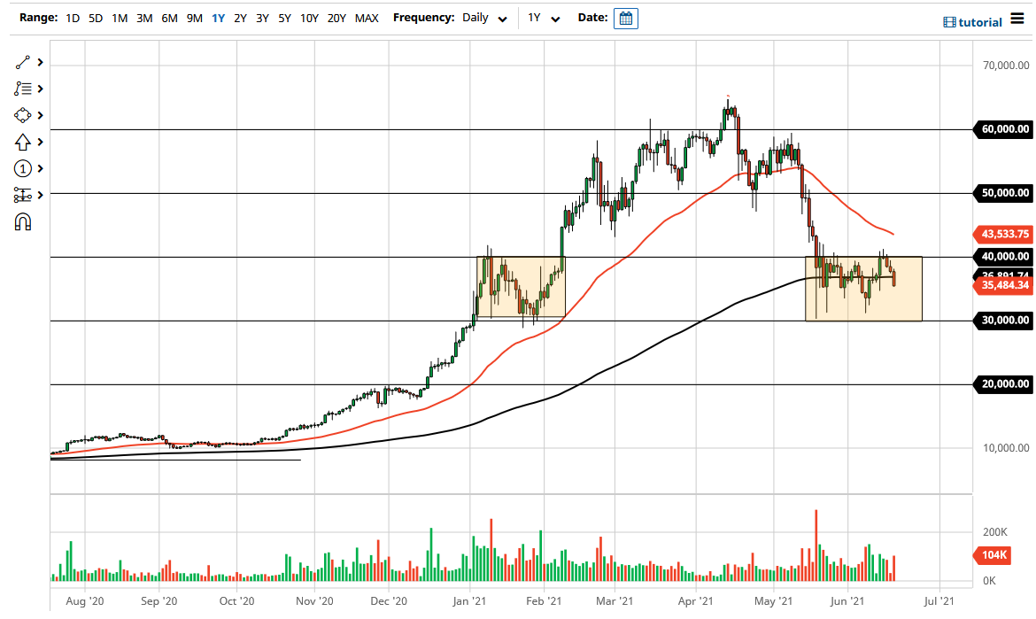Select the arrow annotation tool
The height and width of the screenshot is (619, 1036).
(x=22, y=142)
